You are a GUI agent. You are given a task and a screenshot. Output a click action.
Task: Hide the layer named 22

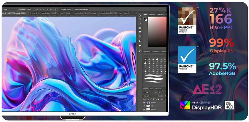point(144,106)
